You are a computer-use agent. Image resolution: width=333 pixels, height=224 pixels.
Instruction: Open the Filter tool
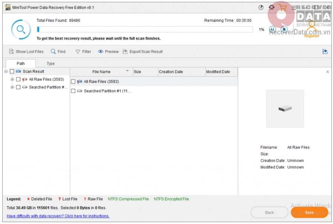83,52
